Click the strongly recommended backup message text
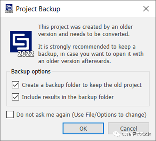Viewport: 156px width, 141px height. tap(91, 54)
